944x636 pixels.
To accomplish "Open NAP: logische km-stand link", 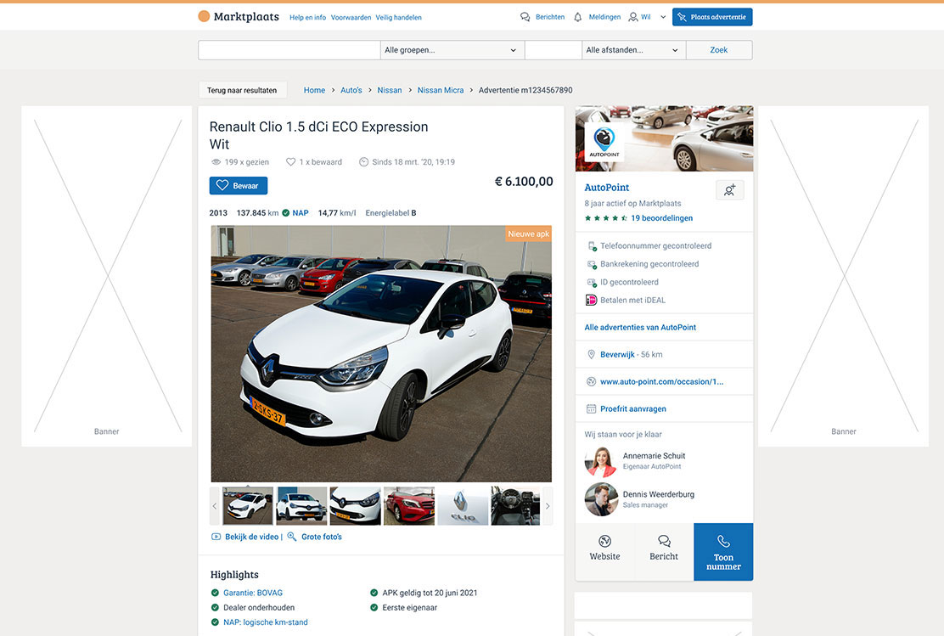I will [x=266, y=622].
